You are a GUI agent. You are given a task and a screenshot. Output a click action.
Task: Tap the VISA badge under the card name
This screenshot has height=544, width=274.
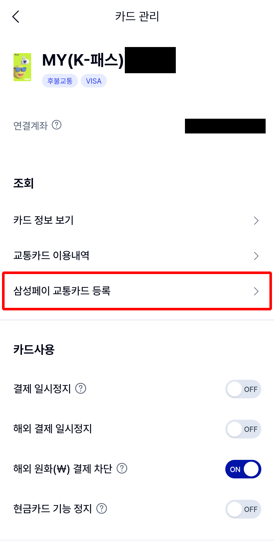click(x=94, y=81)
